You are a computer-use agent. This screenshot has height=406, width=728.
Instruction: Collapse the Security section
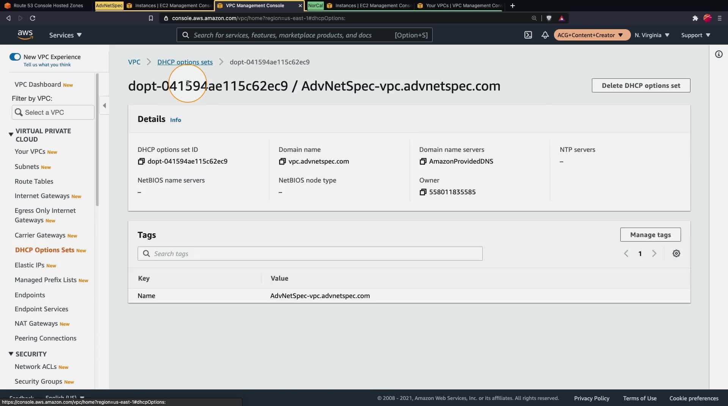pyautogui.click(x=11, y=354)
